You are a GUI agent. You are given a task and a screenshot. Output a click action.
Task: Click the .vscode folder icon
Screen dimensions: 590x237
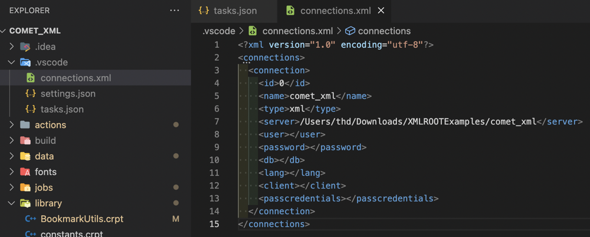click(25, 62)
